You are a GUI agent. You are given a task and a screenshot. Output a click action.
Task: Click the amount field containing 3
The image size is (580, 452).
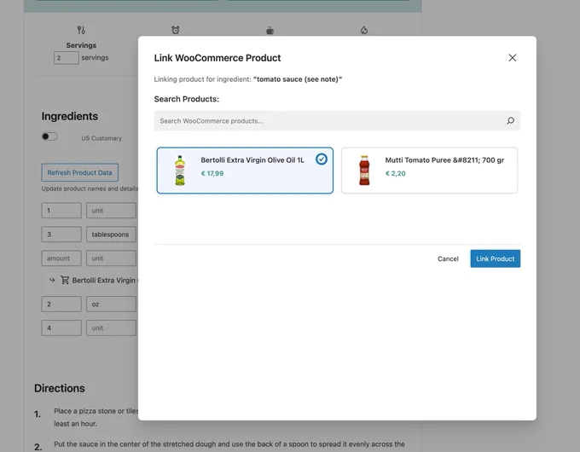point(61,235)
